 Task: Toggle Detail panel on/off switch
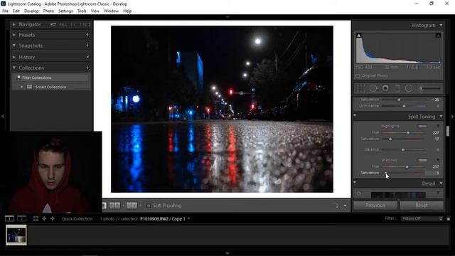pos(355,183)
